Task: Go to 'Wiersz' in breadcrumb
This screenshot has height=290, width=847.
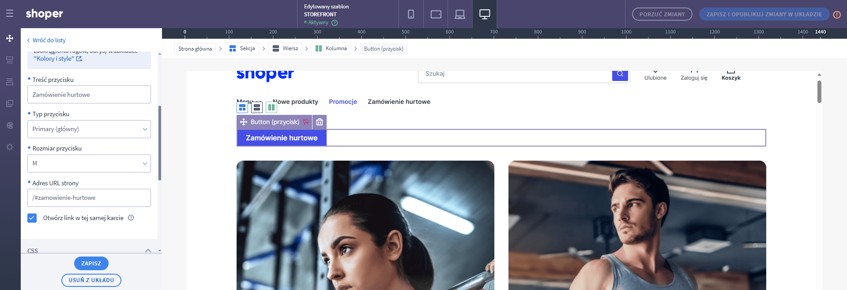Action: (x=285, y=48)
